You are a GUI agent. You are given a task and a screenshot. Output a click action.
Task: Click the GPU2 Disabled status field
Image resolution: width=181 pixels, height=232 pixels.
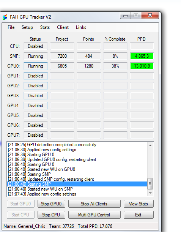click(x=36, y=86)
